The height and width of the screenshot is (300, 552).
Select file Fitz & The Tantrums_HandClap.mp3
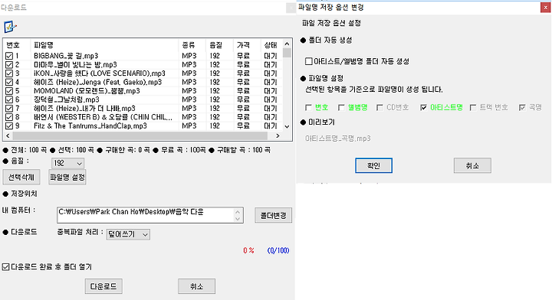[x=90, y=126]
